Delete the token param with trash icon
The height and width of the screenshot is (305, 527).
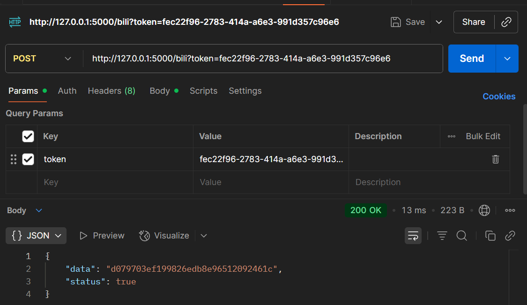[x=495, y=159]
